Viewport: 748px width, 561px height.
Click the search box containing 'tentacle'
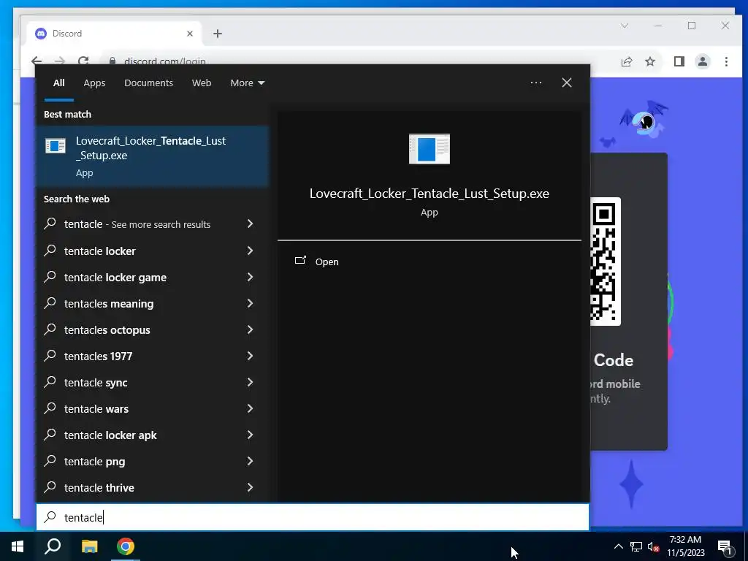coord(313,517)
